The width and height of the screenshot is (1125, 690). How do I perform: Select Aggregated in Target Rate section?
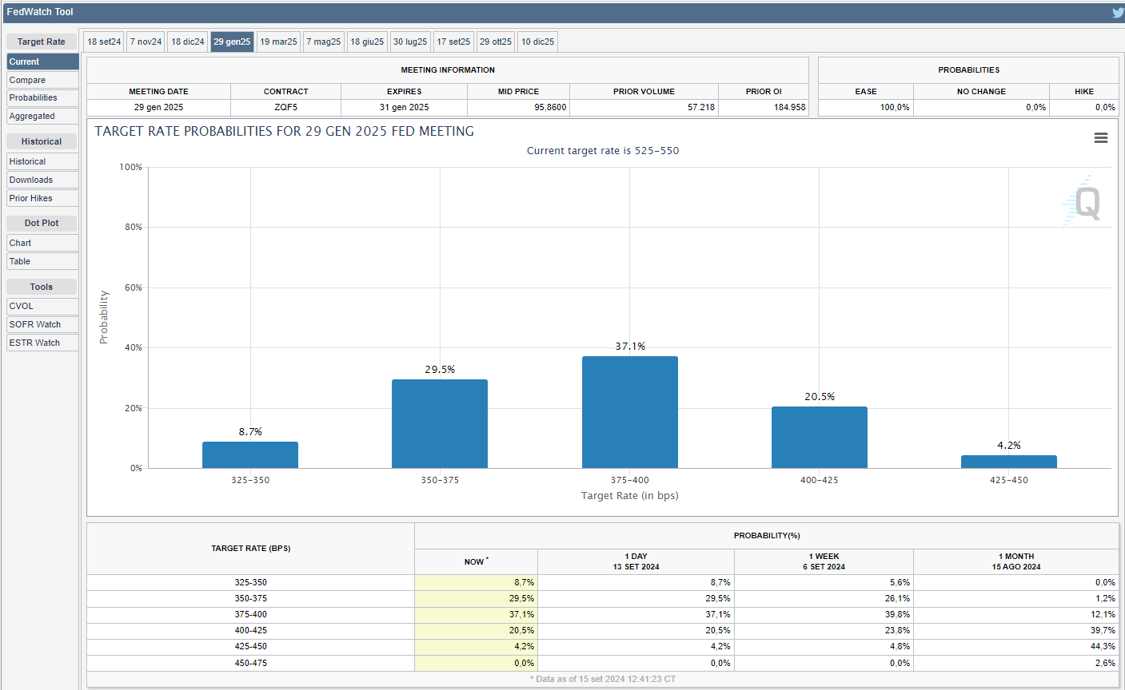(x=42, y=116)
